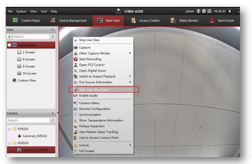Choose Fisheye Expansion

point(103,126)
